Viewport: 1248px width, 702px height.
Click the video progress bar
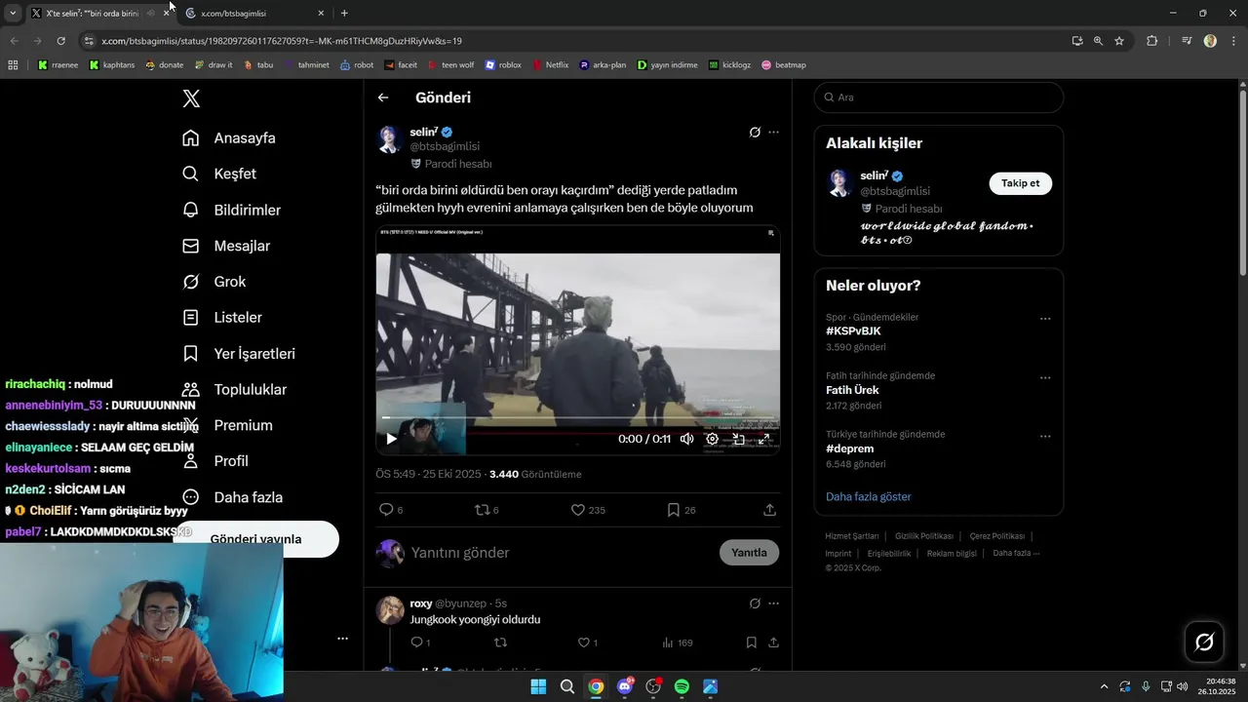(578, 417)
